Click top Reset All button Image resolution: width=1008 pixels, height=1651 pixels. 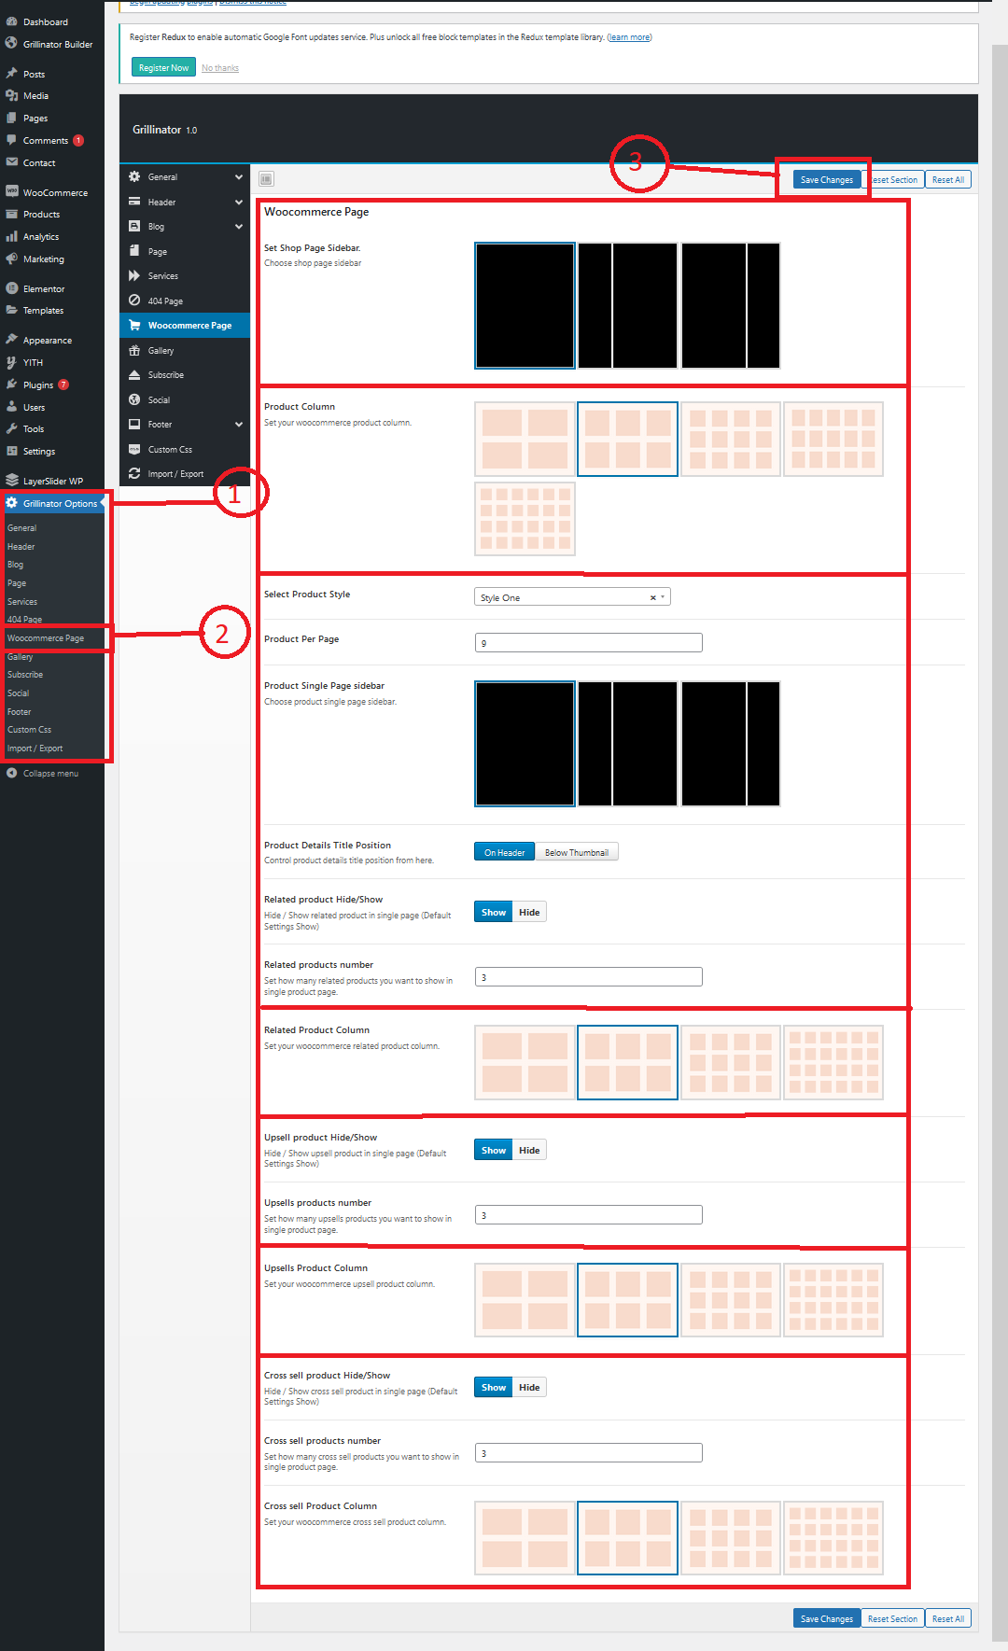pyautogui.click(x=948, y=179)
